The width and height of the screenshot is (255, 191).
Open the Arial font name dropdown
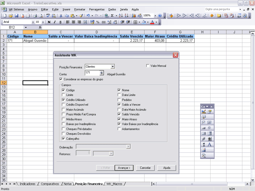click(x=33, y=22)
